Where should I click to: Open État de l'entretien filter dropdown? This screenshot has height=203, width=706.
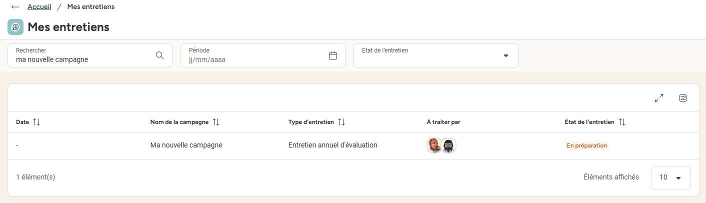point(436,55)
